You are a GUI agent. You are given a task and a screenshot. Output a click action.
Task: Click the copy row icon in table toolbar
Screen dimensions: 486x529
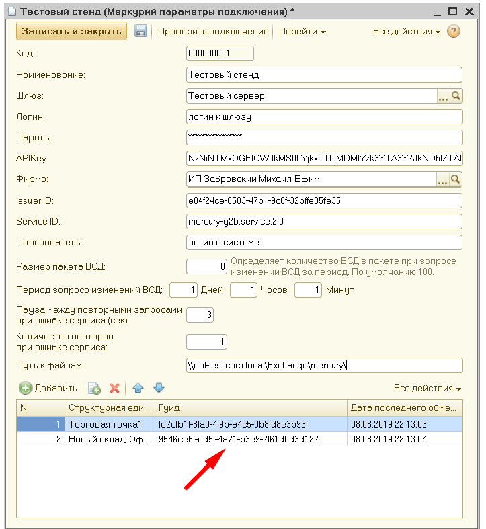pos(94,388)
